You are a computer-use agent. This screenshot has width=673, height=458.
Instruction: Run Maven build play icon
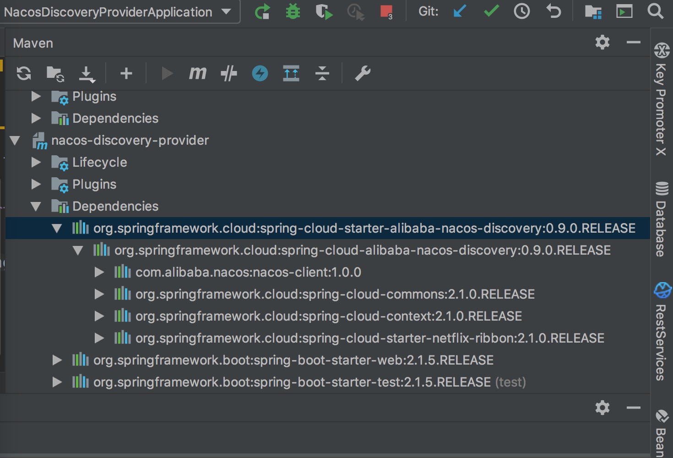[x=167, y=73]
